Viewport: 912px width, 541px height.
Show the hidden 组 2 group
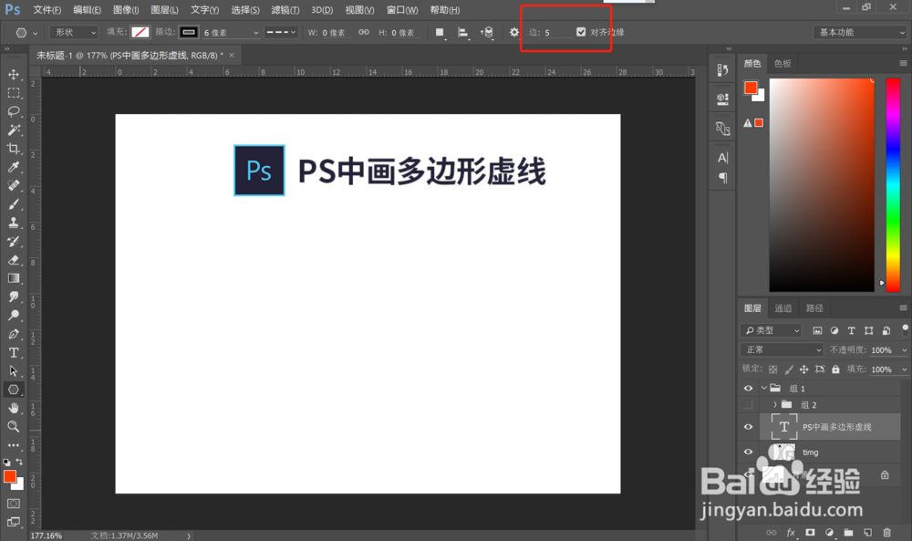(x=748, y=404)
